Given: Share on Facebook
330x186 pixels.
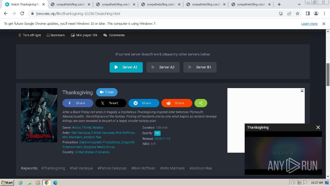Looking at the screenshot, I should tap(78, 103).
